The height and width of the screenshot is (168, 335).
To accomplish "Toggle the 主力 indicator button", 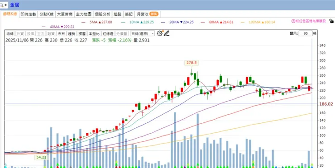I will point(41,34).
